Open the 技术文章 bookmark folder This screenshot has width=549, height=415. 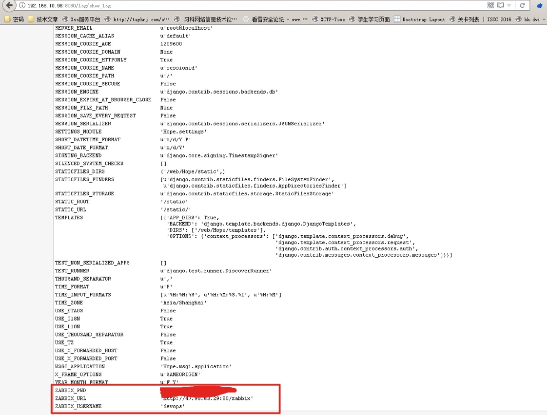43,19
